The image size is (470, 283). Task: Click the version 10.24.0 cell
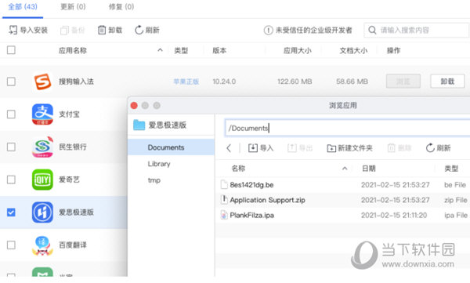224,82
